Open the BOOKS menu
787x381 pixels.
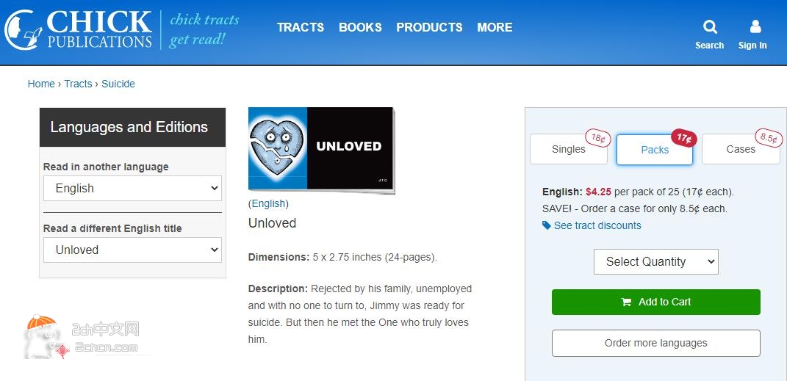[x=360, y=27]
